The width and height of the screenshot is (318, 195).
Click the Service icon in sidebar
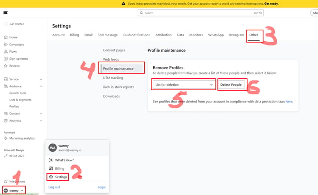point(6,79)
